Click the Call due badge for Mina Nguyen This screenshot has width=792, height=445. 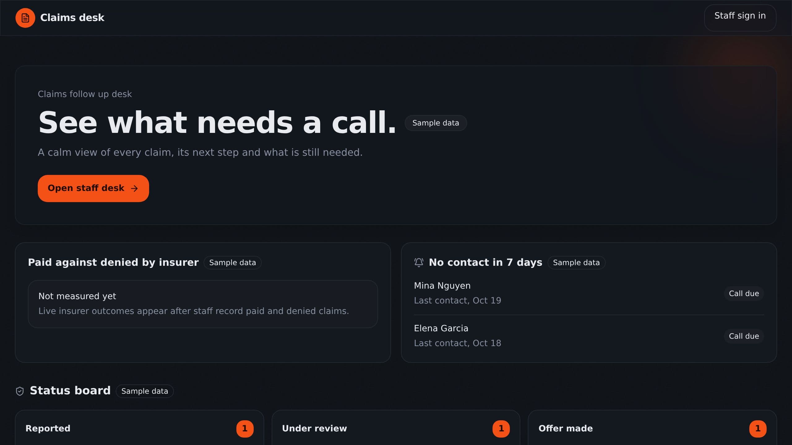click(x=744, y=293)
